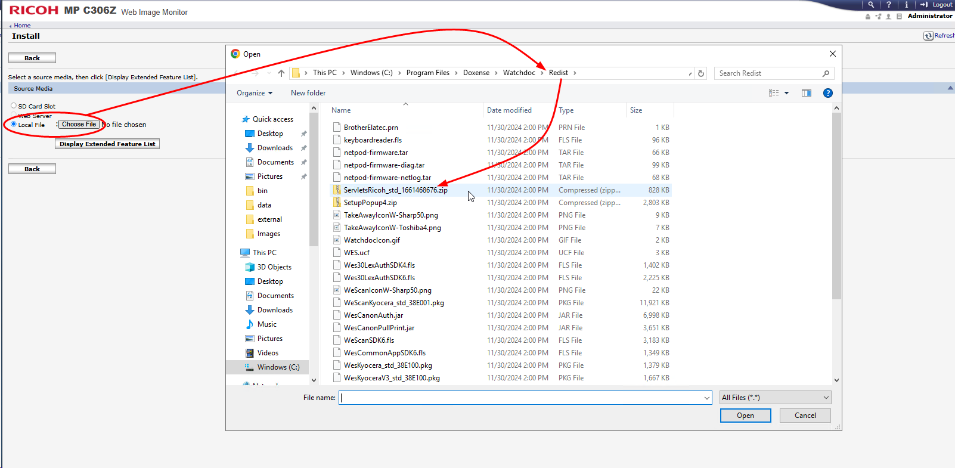
Task: Click the navigation pane vertical scrollbar
Action: pyautogui.click(x=314, y=179)
